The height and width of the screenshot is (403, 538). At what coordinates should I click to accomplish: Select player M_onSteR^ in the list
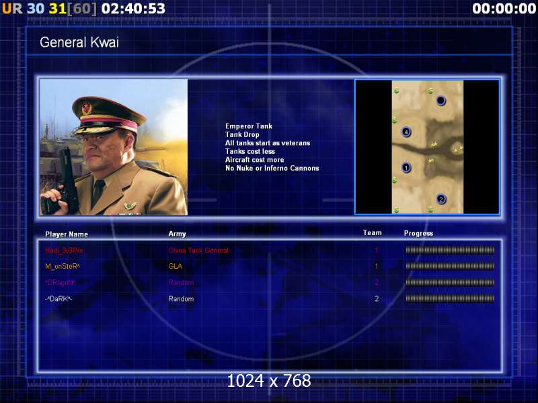[x=63, y=266]
